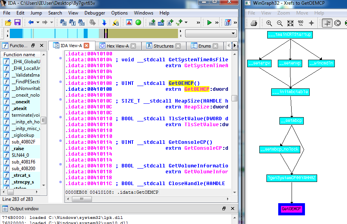Start process with green play icon

pos(209,22)
